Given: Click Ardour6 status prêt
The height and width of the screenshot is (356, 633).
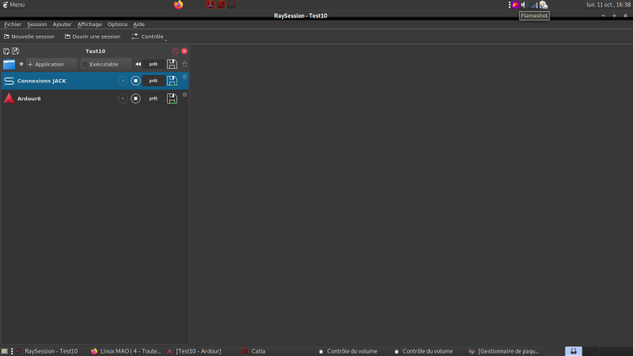Looking at the screenshot, I should click(x=154, y=98).
